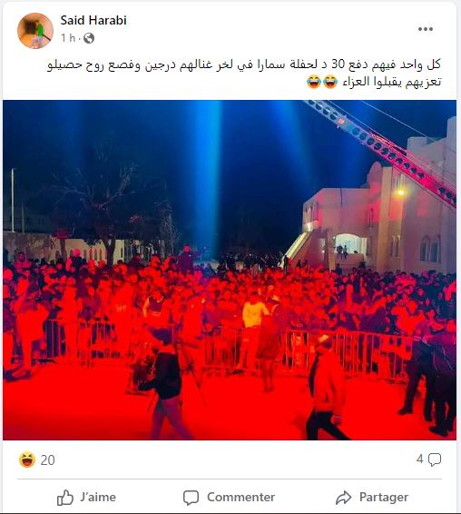Click the thumbs-up J'aime icon

point(65,498)
